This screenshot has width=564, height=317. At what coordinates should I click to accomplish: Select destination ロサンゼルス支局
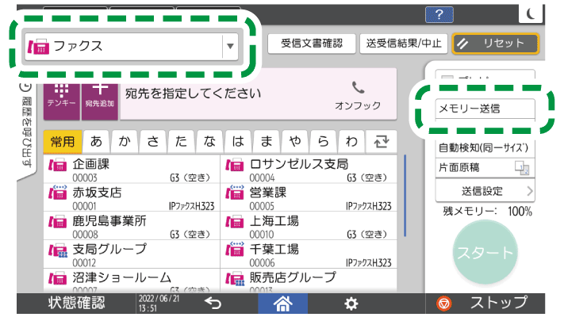point(309,170)
